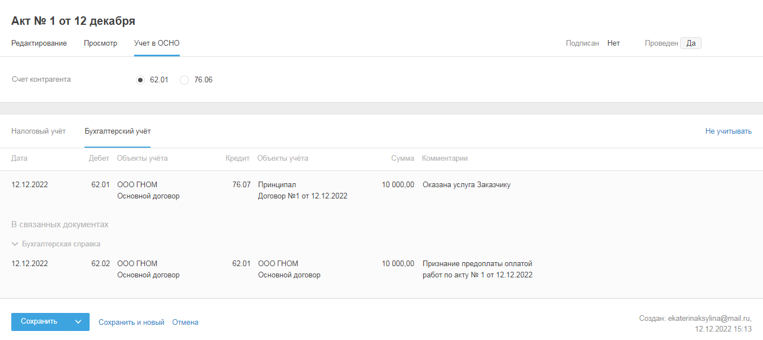
Task: Open the dropdown arrow beside Сохранить
Action: (78, 322)
